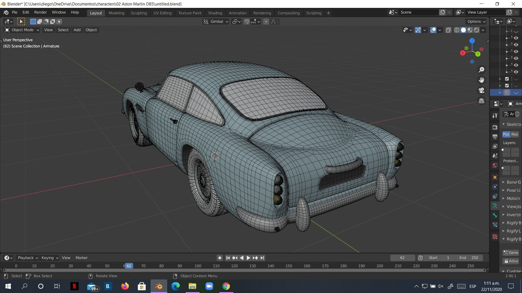Open the Scene properties tab
The height and width of the screenshot is (293, 522).
pos(495,156)
